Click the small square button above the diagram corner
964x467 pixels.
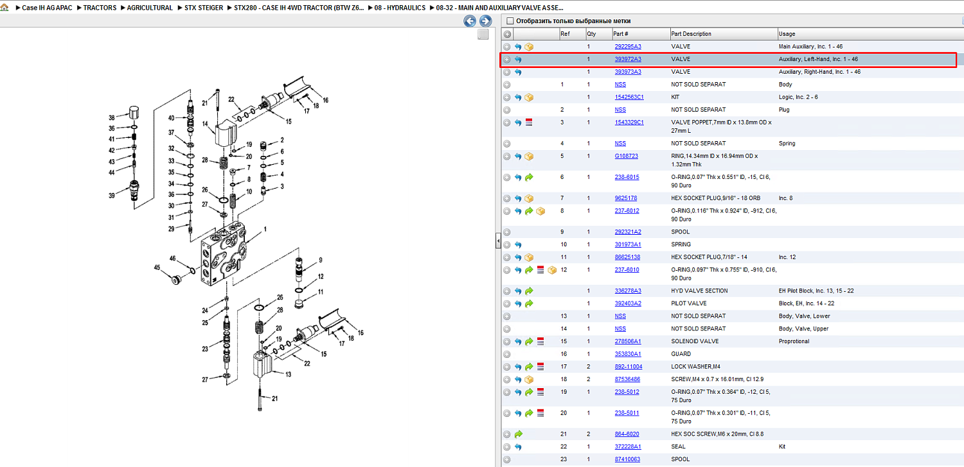click(x=483, y=35)
